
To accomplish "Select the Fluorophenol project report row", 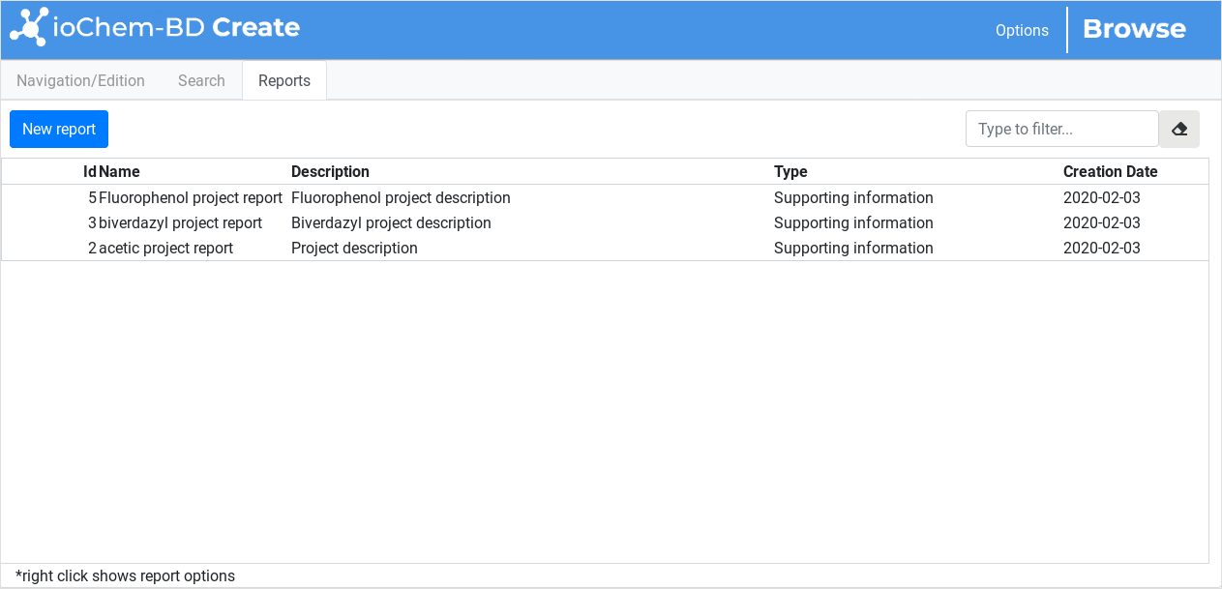I will tap(605, 197).
